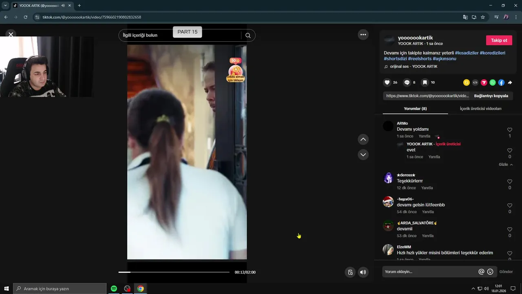Like the comment 'Teşekkürlerrr'

point(509,182)
